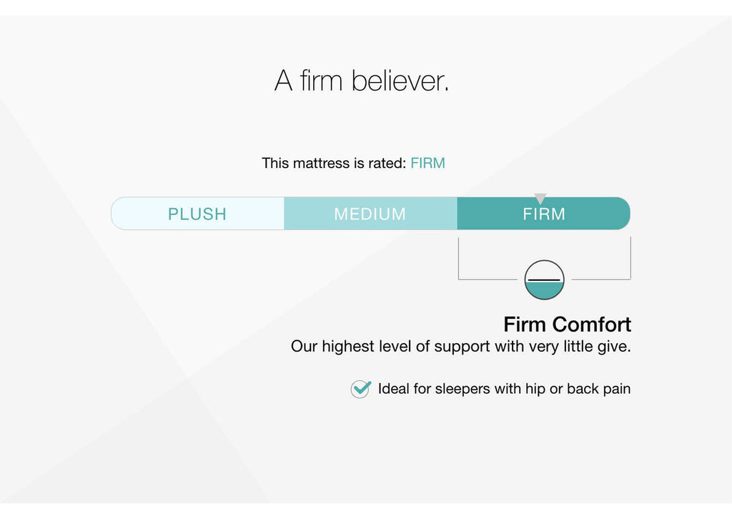Click 'This mattress is rated:' label
This screenshot has height=519, width=732.
point(334,163)
